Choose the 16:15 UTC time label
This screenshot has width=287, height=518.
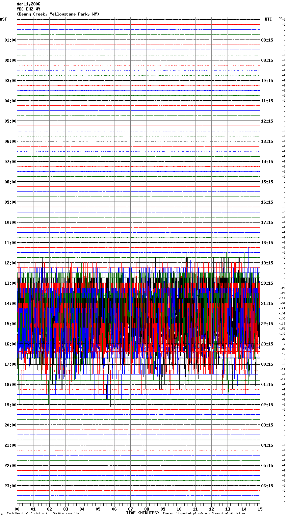pyautogui.click(x=267, y=202)
